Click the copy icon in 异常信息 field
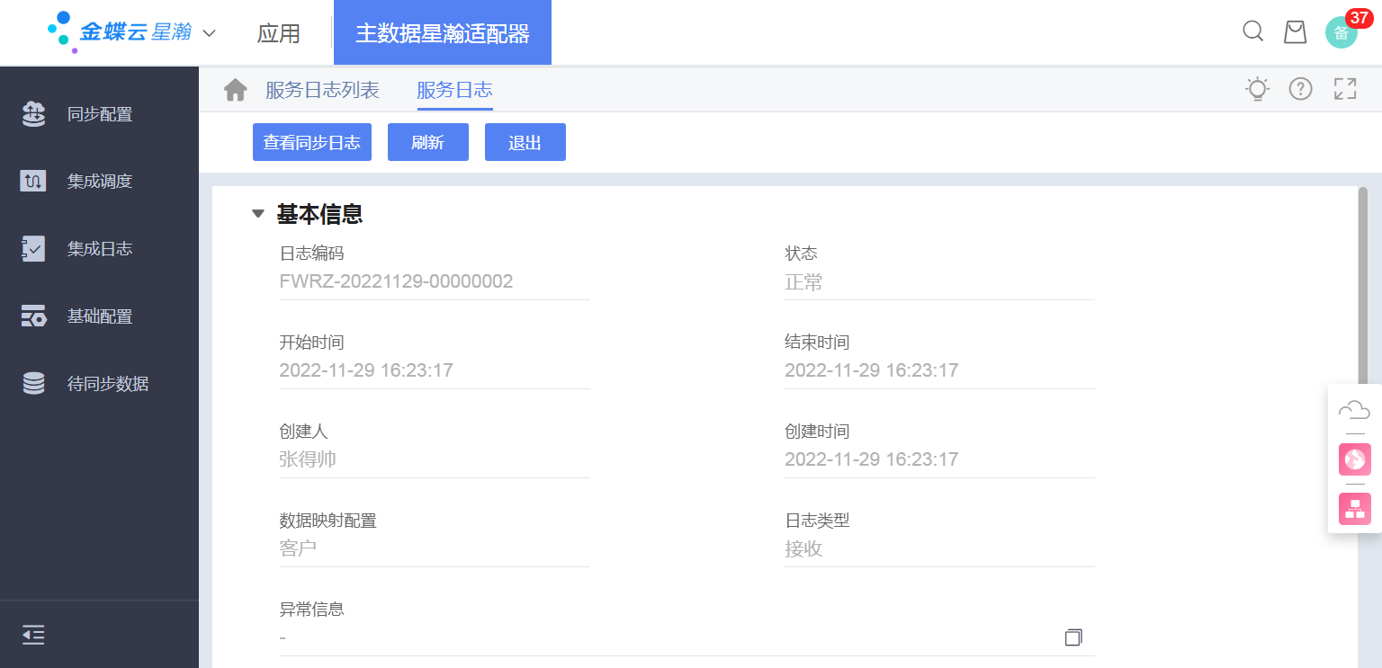The width and height of the screenshot is (1382, 668). (1073, 637)
